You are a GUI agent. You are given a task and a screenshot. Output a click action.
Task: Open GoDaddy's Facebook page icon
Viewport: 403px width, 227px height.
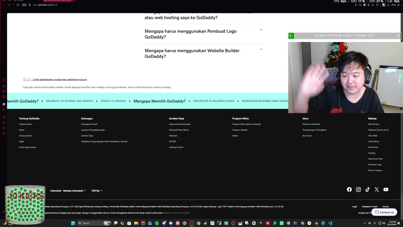(x=349, y=189)
